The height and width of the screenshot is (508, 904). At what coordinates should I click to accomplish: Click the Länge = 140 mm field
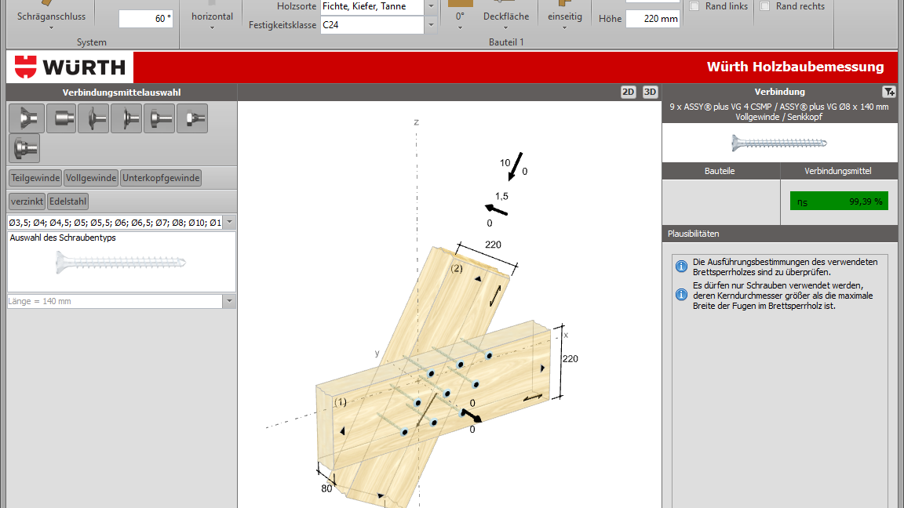[x=115, y=301]
